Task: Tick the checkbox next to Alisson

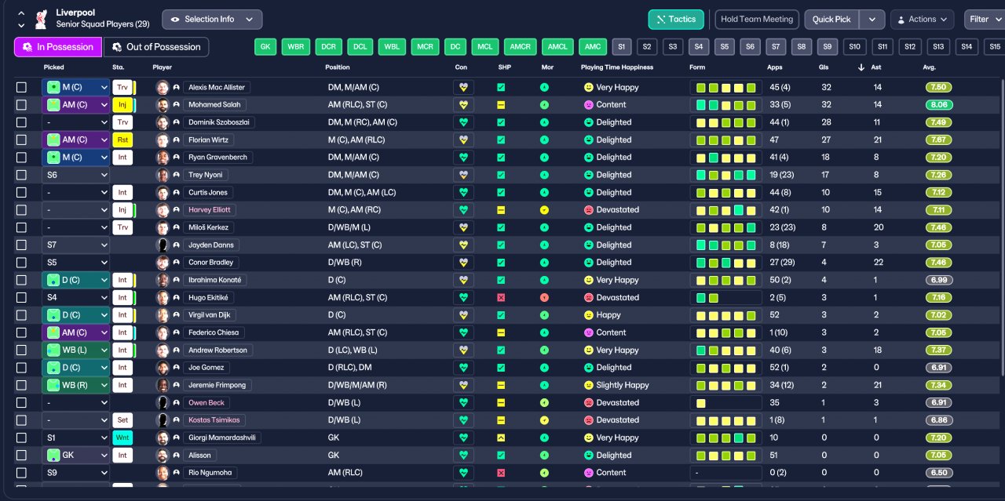Action: click(x=21, y=455)
